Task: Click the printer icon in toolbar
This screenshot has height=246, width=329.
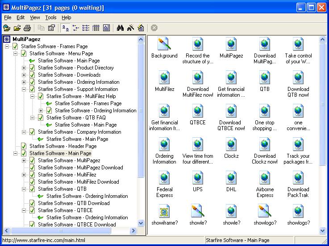Action: (x=27, y=28)
